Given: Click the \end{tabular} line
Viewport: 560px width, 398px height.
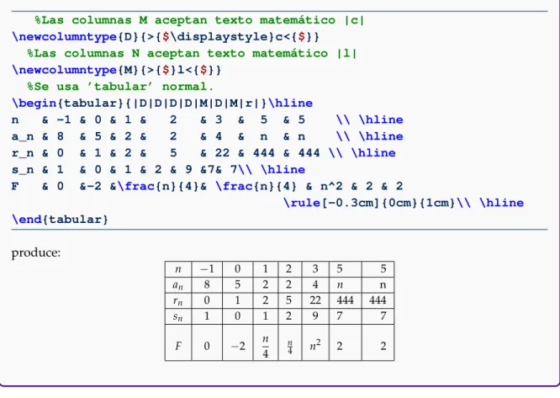Looking at the screenshot, I should click(x=60, y=219).
